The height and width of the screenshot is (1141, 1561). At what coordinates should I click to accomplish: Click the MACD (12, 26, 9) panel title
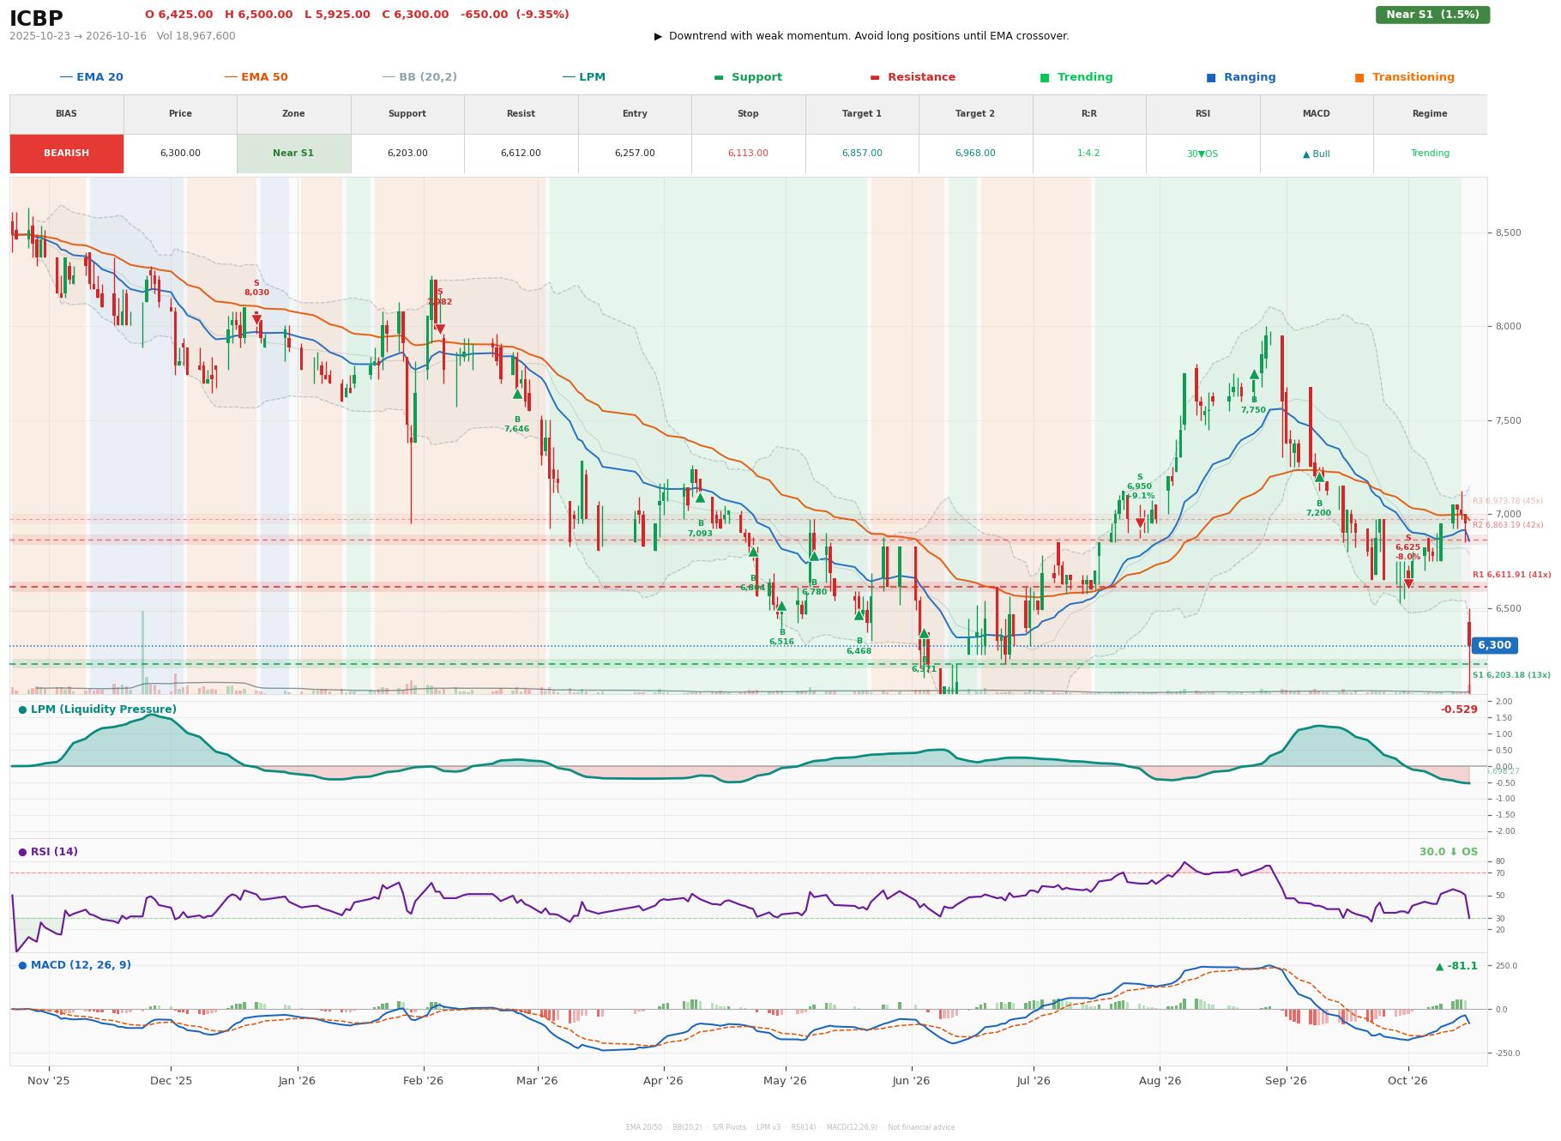pos(75,965)
